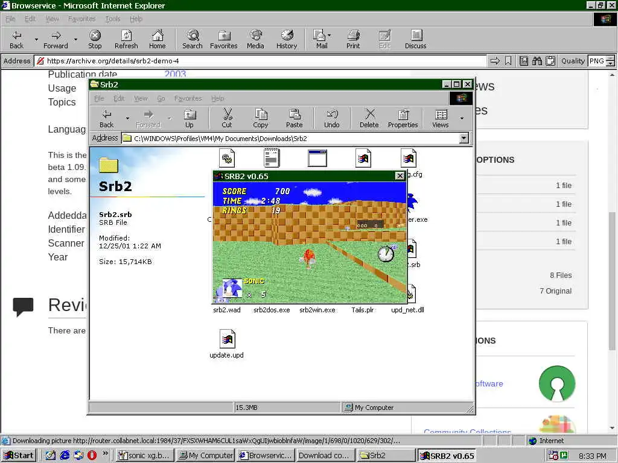Viewport: 618px width, 463px height.
Task: Click Copy in Srb2 folder toolbar
Action: tap(261, 119)
